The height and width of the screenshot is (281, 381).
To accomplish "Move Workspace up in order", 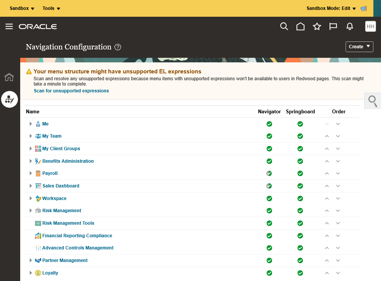I will [x=327, y=198].
